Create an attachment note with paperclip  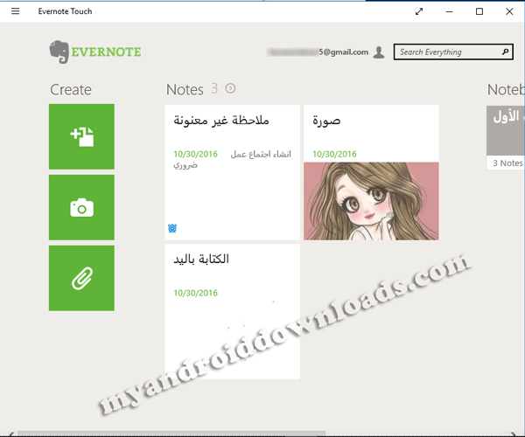[x=81, y=278]
